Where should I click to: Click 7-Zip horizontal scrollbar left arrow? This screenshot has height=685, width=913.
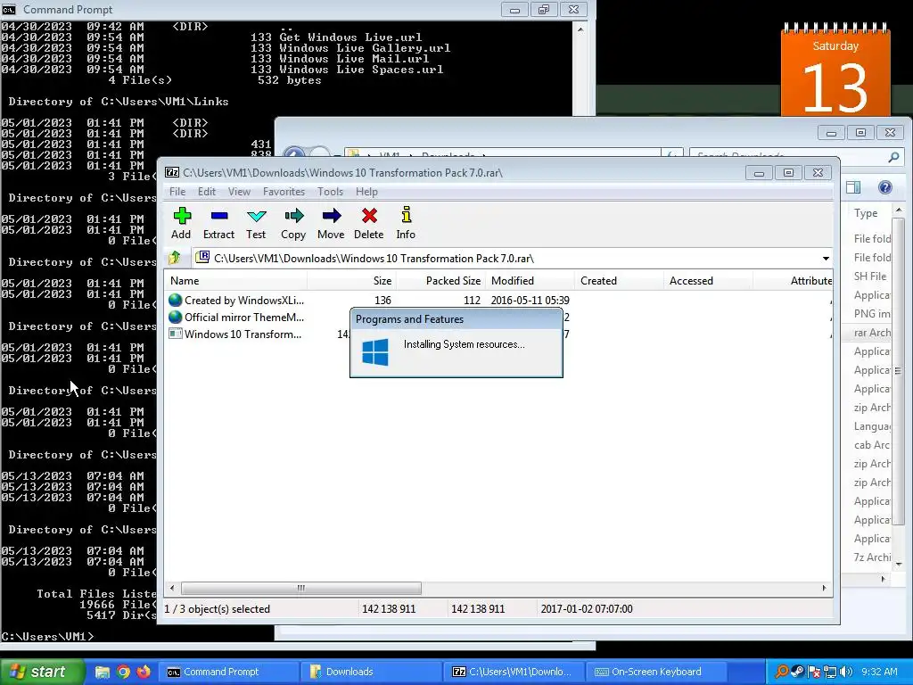pos(171,588)
